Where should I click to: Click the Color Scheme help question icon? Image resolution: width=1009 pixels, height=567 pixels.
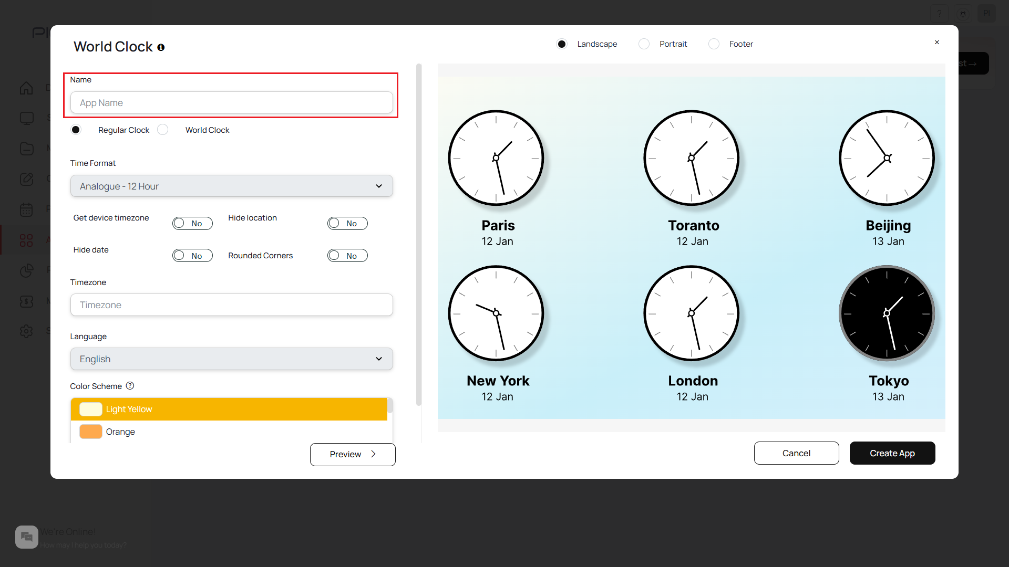pyautogui.click(x=130, y=386)
